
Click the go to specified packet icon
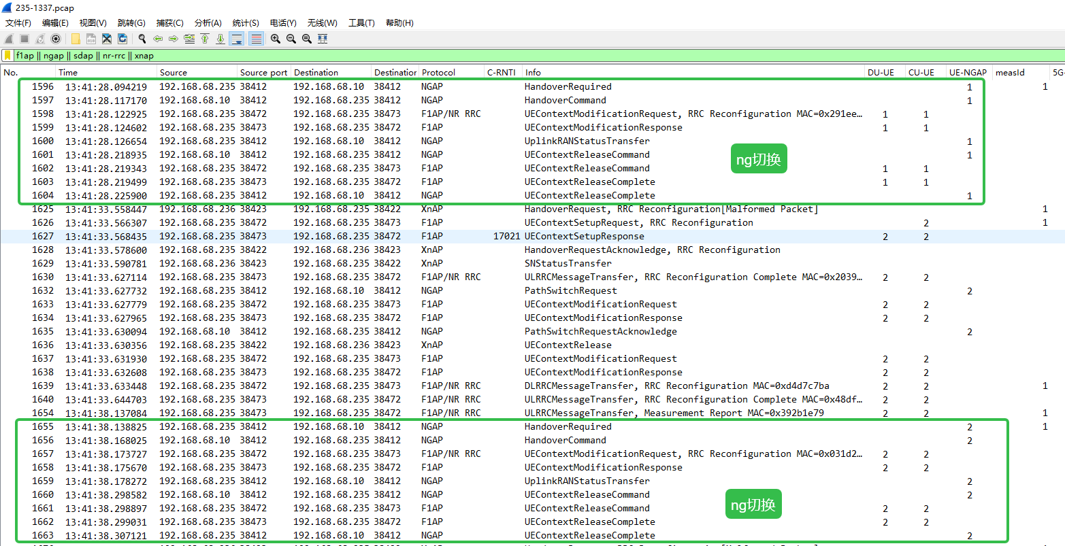pos(189,39)
